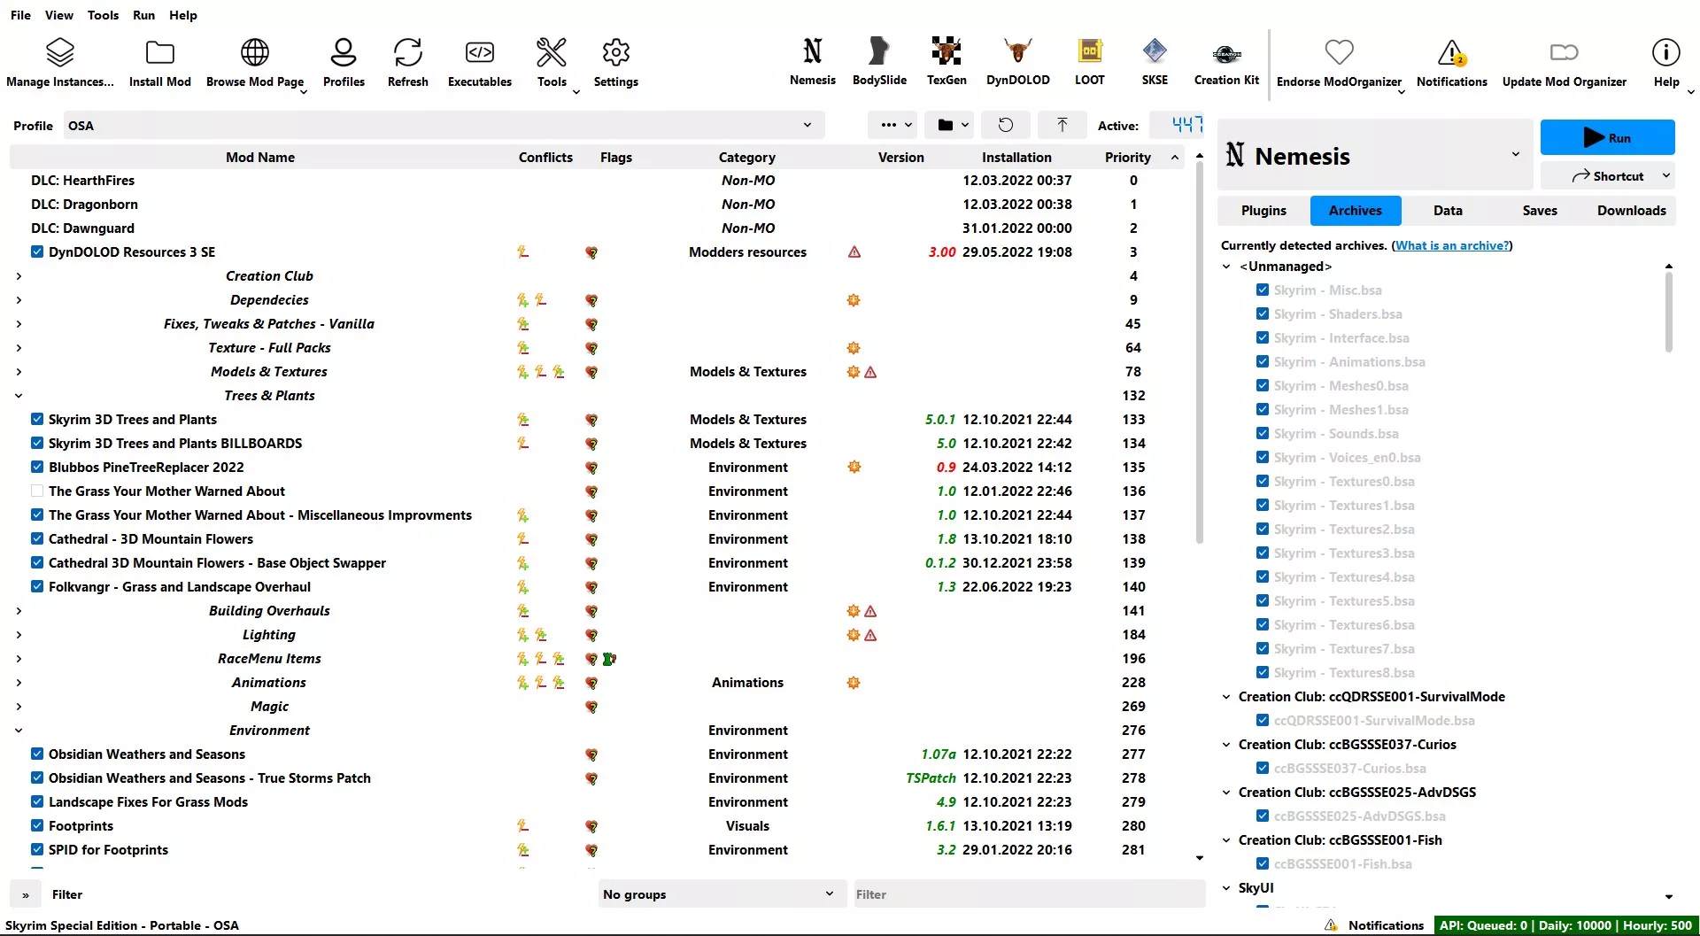Screen dimensions: 1700x936
Task: Click the filter panel expand chevrons button
Action: click(x=26, y=894)
